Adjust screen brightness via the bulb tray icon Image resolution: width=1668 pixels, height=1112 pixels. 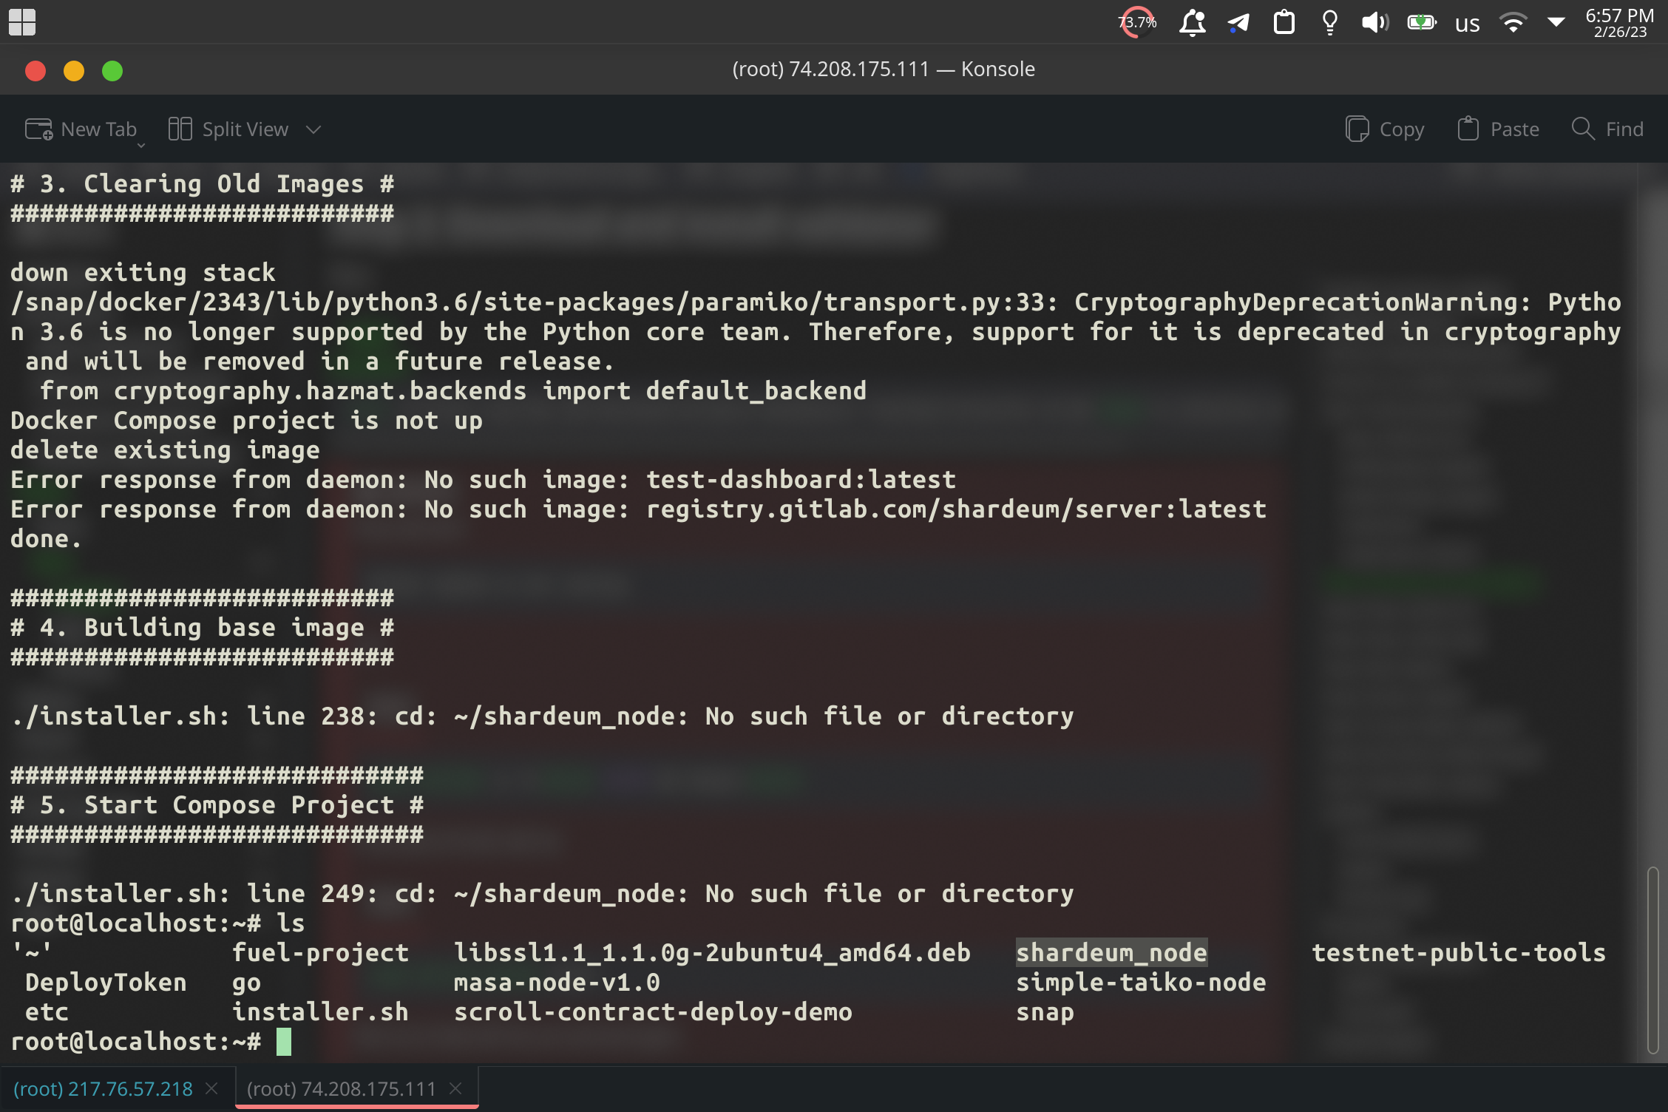[x=1329, y=23]
